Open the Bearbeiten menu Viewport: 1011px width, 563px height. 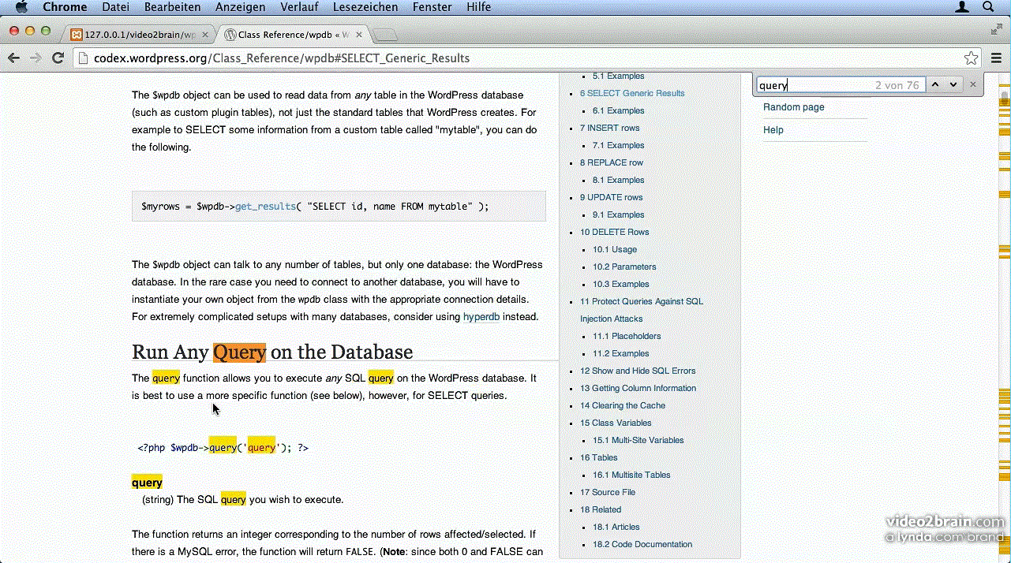click(x=173, y=7)
